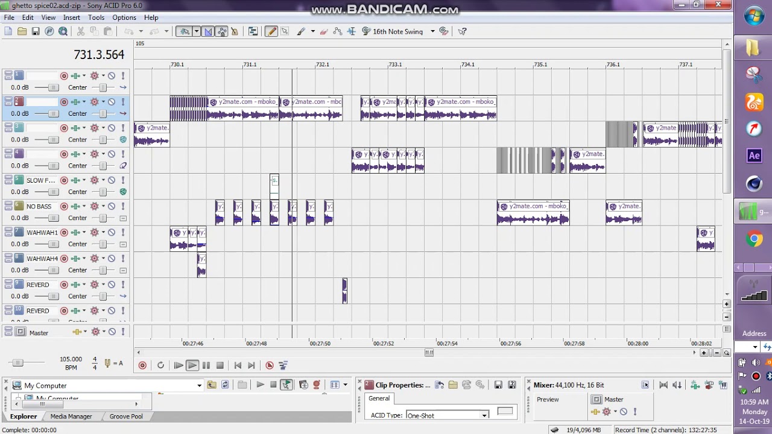
Task: Open the Paint tool options arrow
Action: [x=312, y=31]
